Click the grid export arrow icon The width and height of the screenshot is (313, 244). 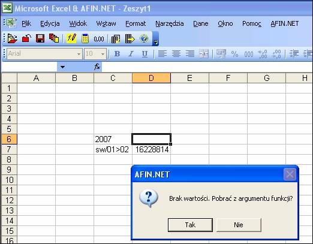point(130,38)
